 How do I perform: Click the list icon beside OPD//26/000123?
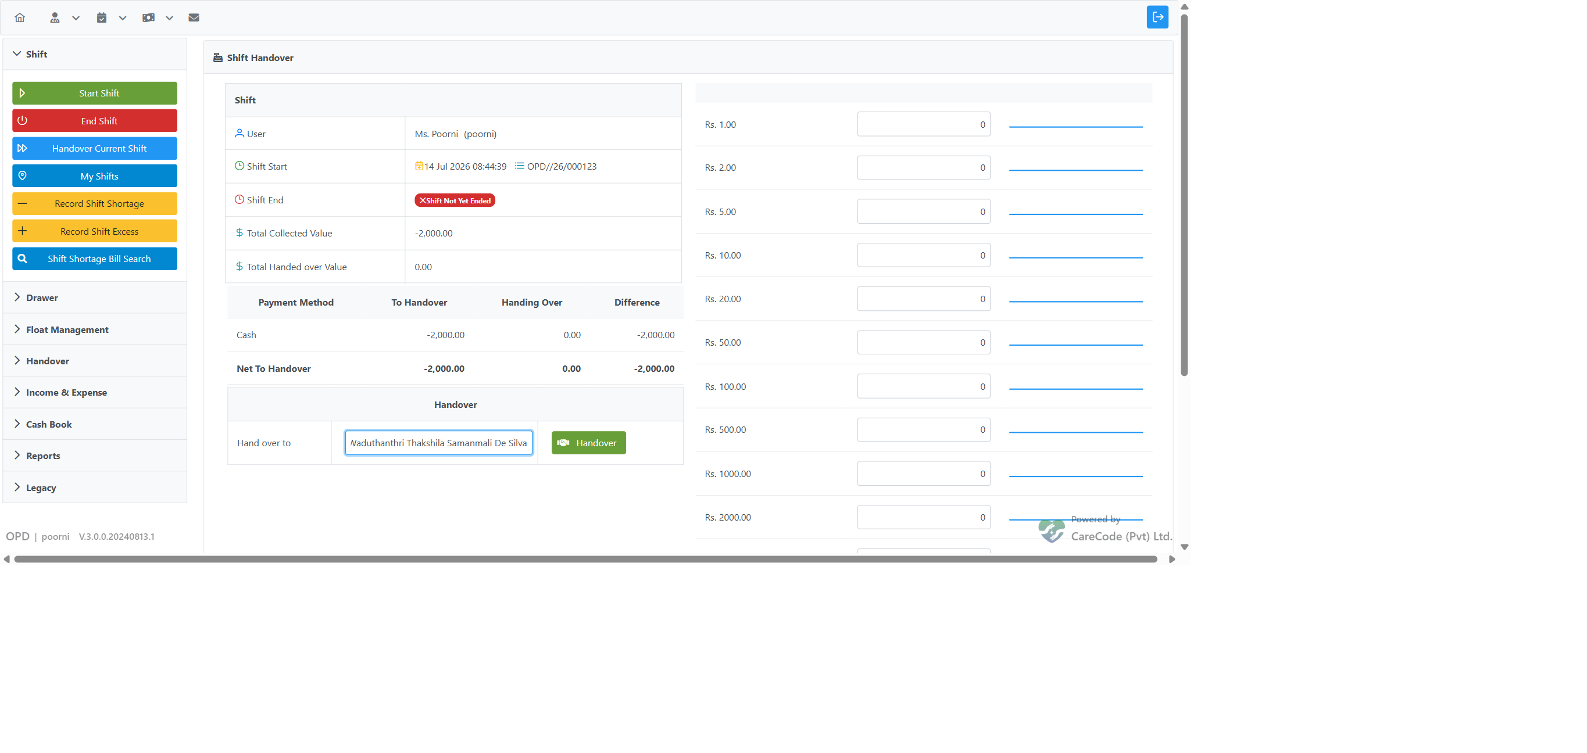(519, 166)
